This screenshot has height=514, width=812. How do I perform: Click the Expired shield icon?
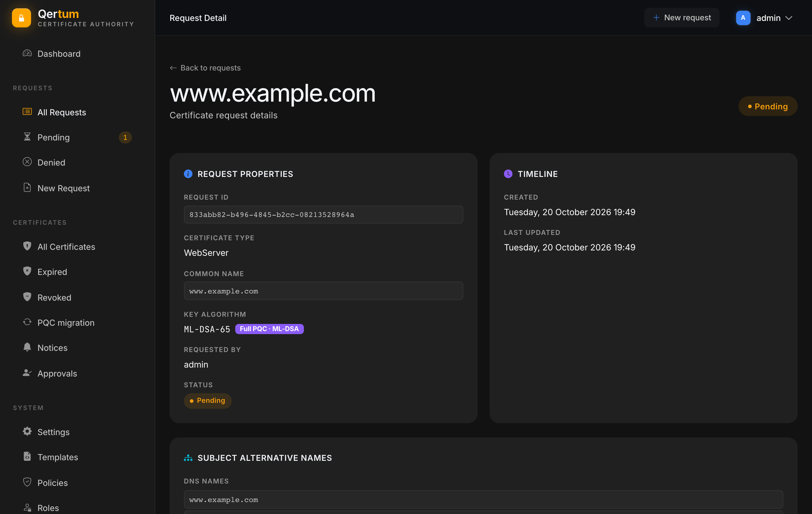[27, 271]
